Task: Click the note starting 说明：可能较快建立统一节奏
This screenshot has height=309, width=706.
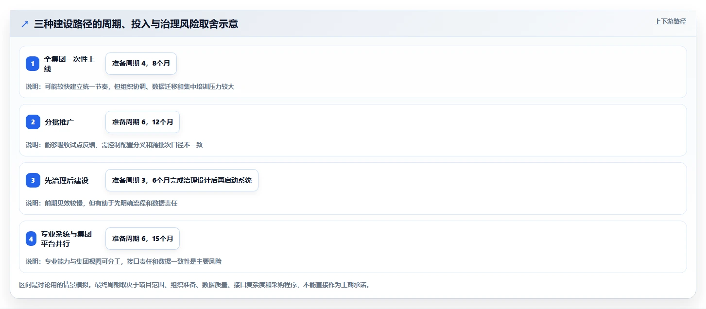Action: pos(130,86)
